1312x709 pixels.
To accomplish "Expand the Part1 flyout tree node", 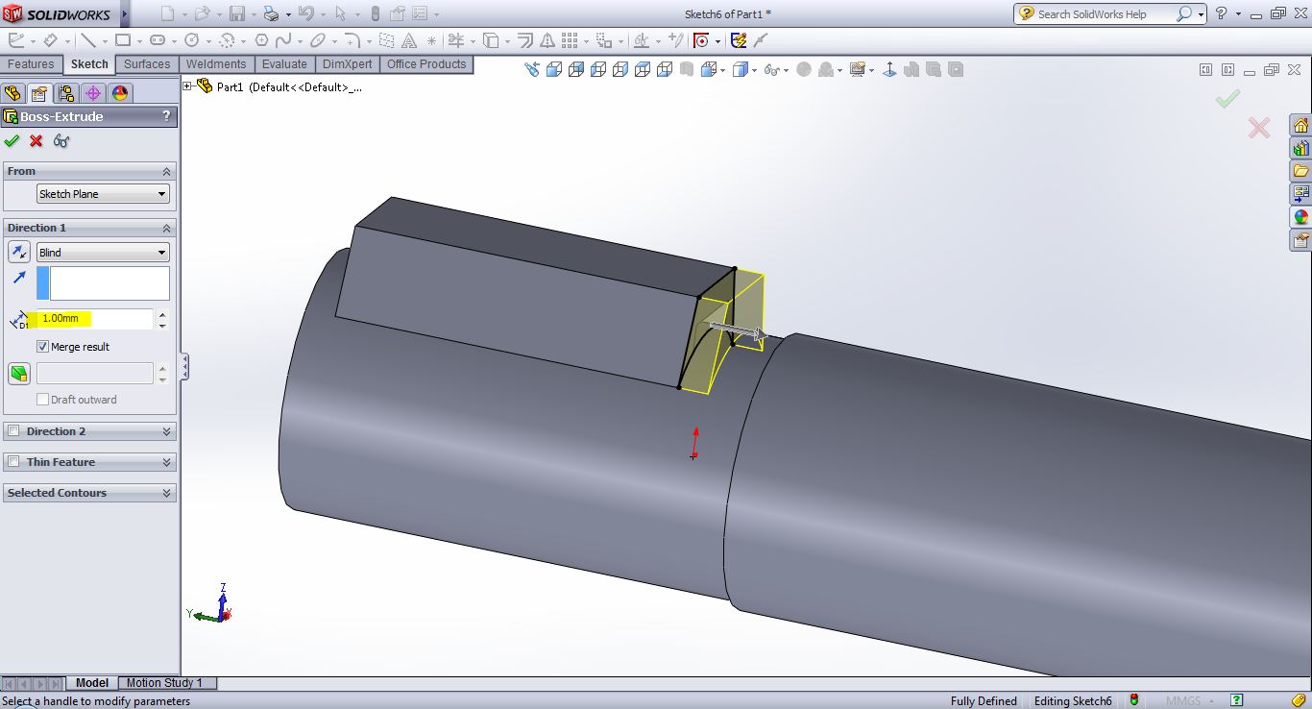I will [x=187, y=86].
